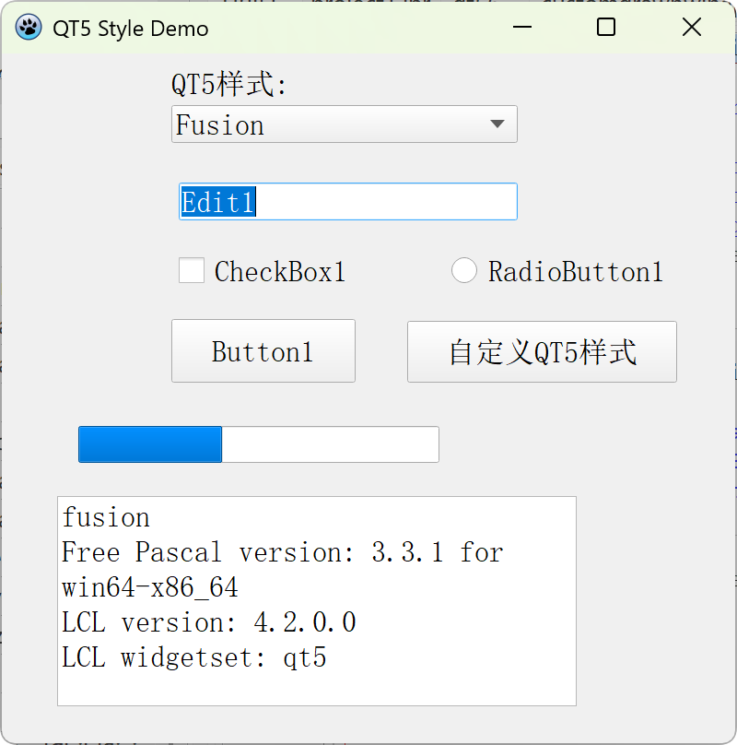The height and width of the screenshot is (745, 737).
Task: Click the paw print app icon in title bar
Action: [29, 28]
